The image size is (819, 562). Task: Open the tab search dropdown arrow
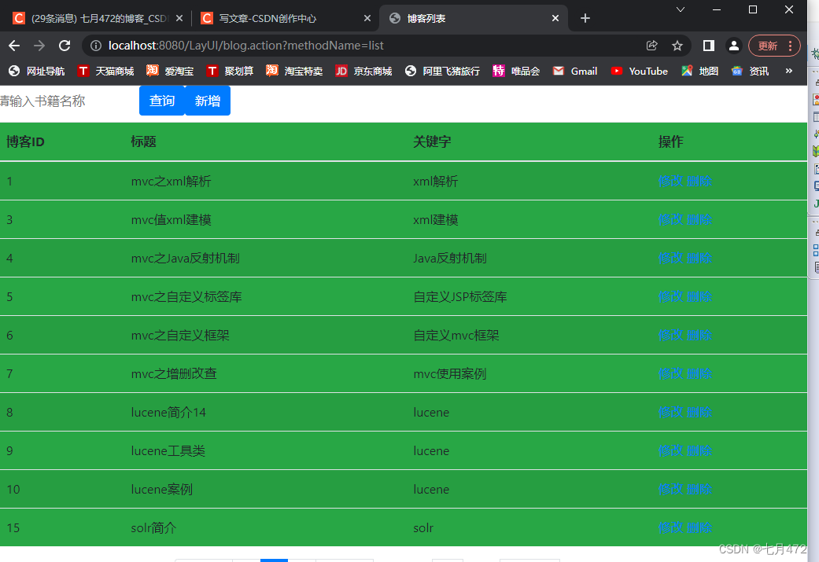[x=681, y=9]
